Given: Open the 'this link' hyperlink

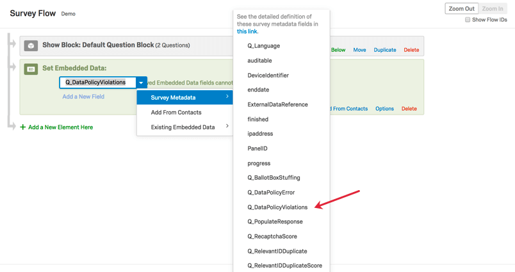Looking at the screenshot, I should [247, 31].
